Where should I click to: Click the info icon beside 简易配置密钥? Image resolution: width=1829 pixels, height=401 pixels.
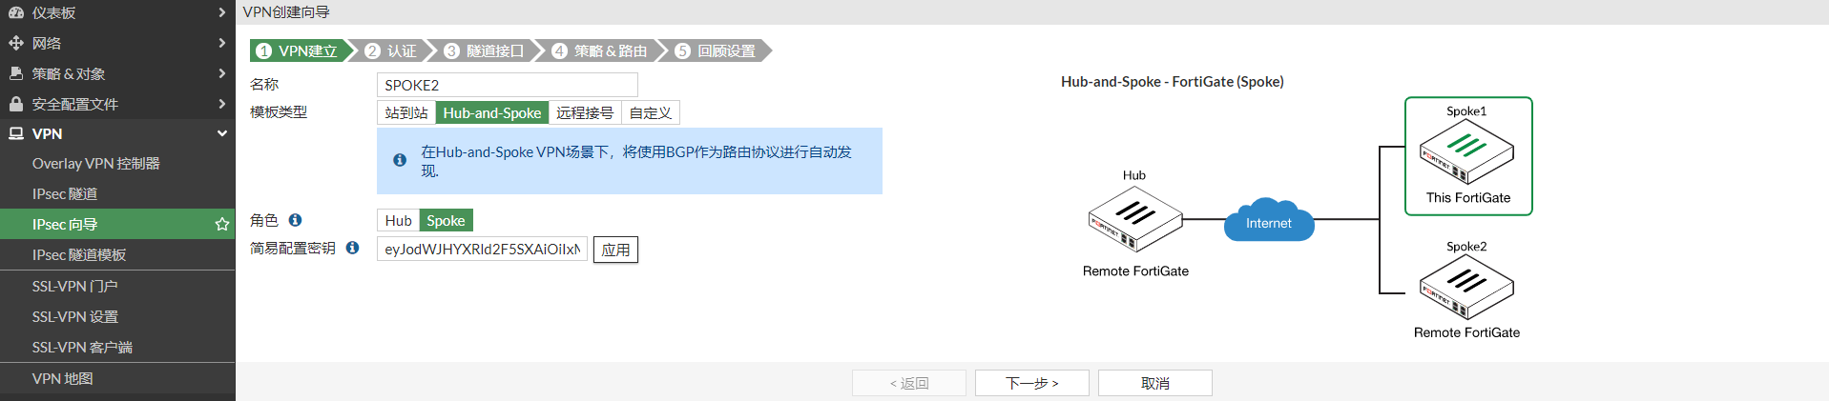point(353,248)
